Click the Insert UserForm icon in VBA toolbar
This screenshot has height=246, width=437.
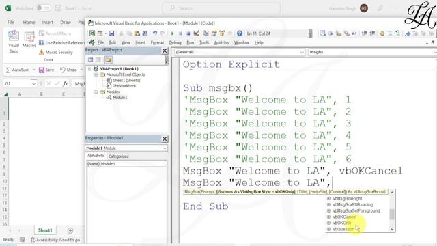100,33
